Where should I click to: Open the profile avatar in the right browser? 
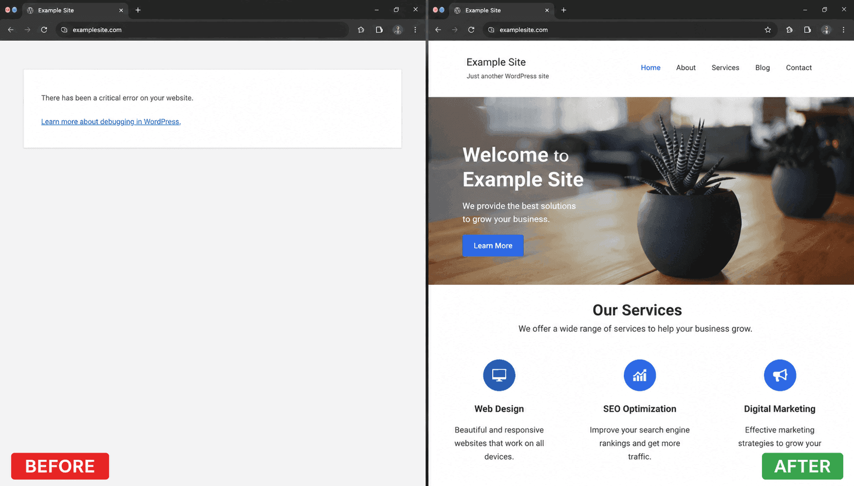point(826,30)
